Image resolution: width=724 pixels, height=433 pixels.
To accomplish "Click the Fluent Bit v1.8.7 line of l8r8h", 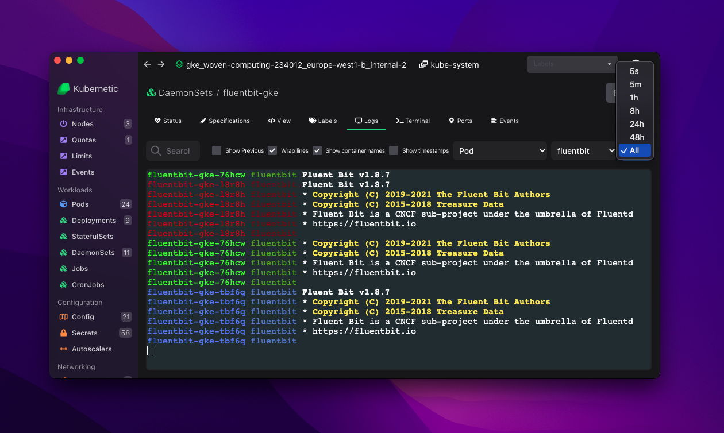I will 268,185.
